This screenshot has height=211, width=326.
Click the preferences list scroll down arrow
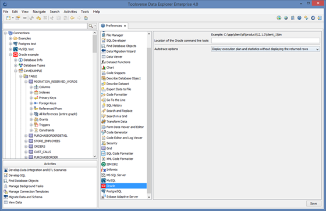click(x=149, y=197)
